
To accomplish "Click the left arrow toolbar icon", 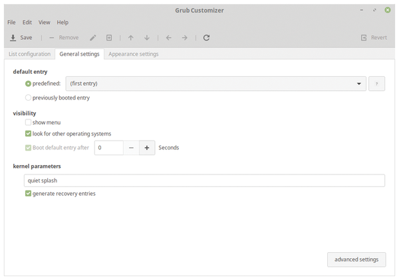I will click(169, 38).
